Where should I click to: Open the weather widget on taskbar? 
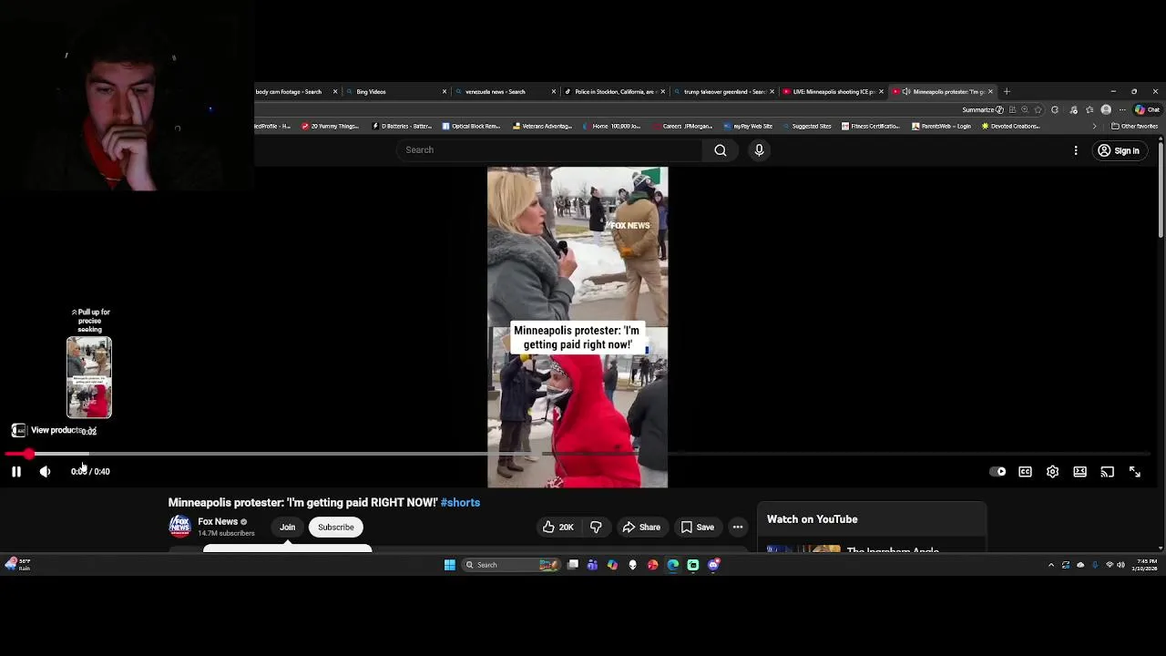pos(18,565)
